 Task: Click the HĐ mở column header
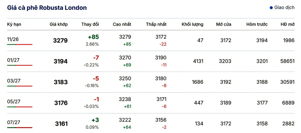coord(287,24)
